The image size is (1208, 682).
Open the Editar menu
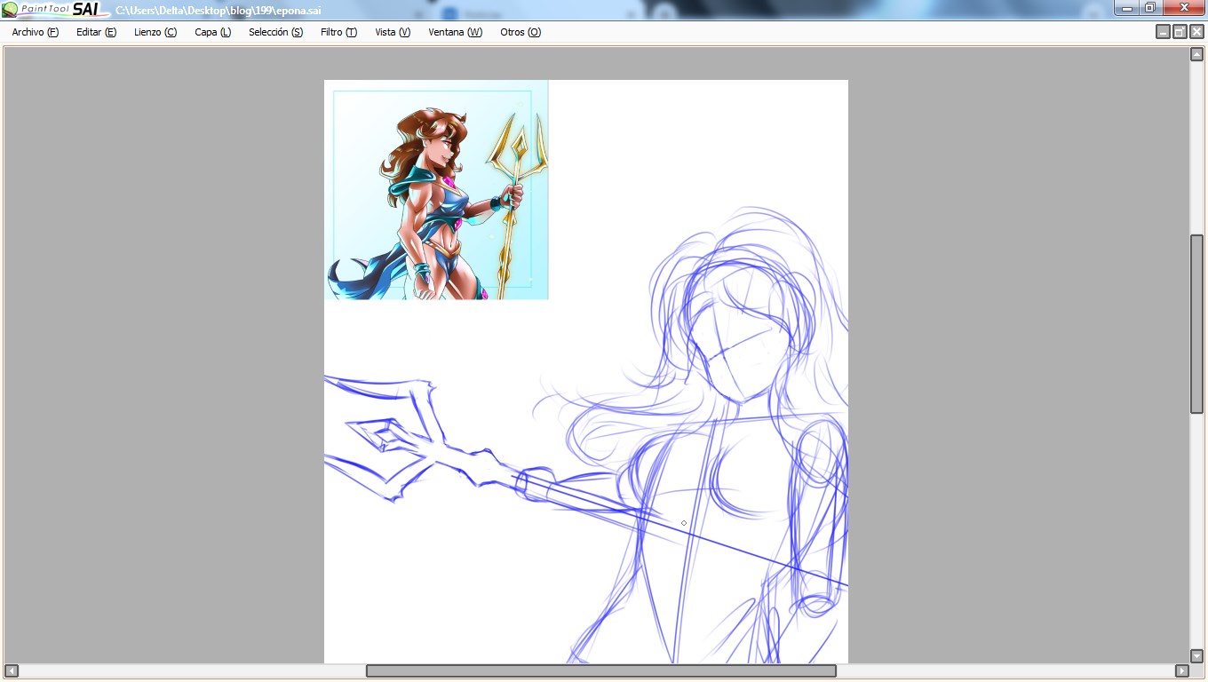(x=97, y=32)
